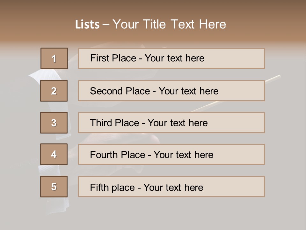Click the word Fourth in the list
Image resolution: width=306 pixels, height=230 pixels.
tap(104, 155)
